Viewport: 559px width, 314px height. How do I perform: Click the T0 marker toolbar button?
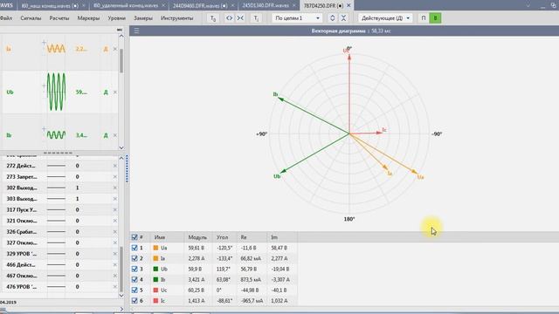click(x=213, y=18)
